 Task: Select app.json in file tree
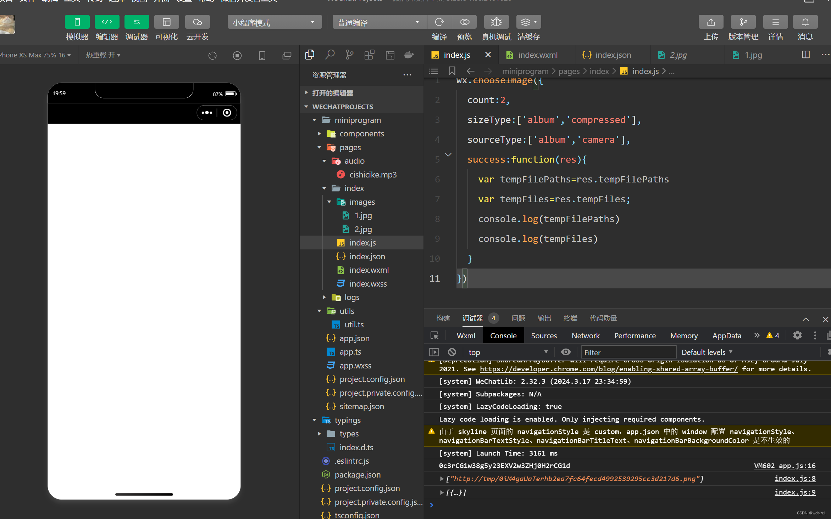click(x=354, y=338)
